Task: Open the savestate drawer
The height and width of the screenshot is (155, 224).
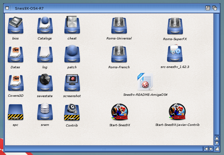Action: [x=45, y=83]
